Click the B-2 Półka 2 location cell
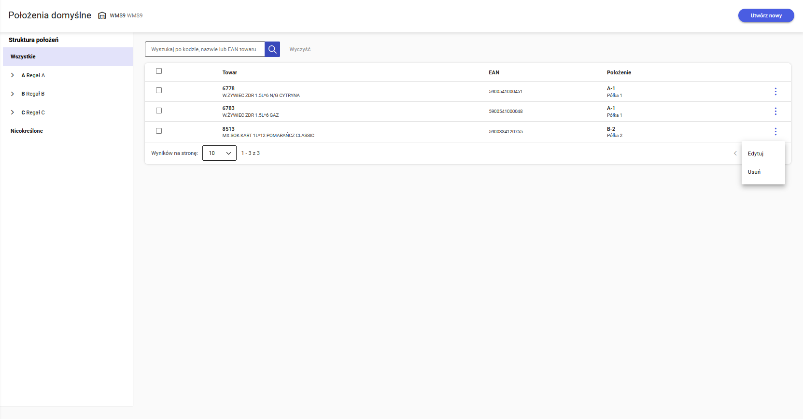This screenshot has height=419, width=803. tap(615, 132)
